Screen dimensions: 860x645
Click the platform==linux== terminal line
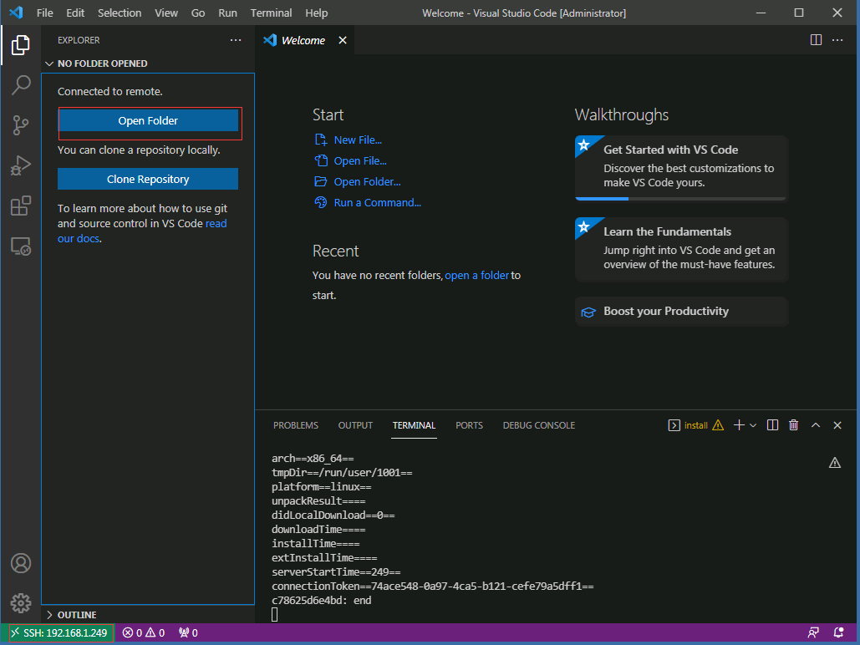[x=322, y=487]
